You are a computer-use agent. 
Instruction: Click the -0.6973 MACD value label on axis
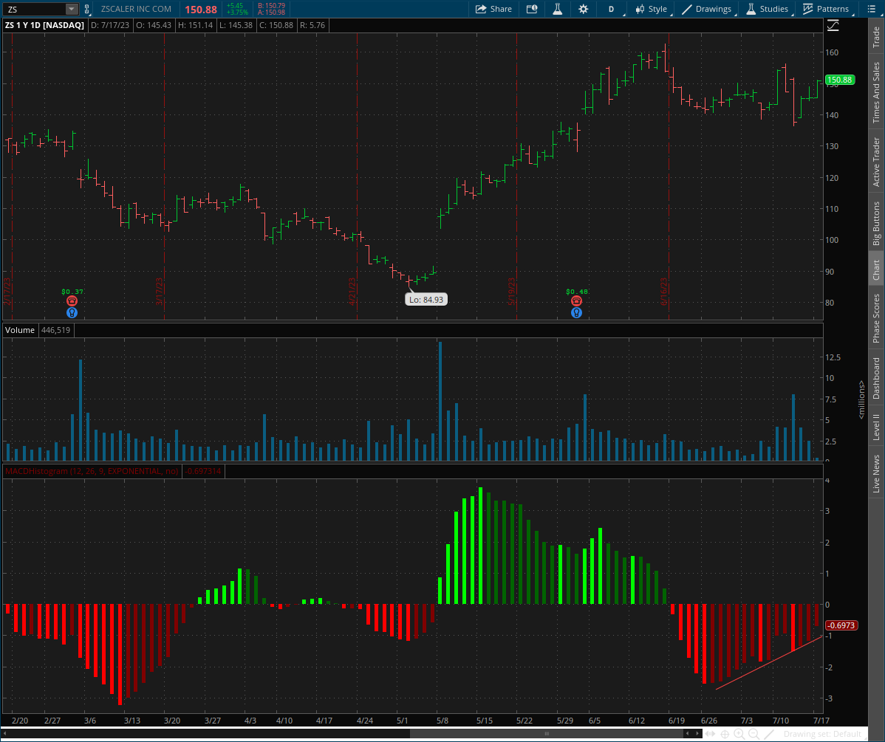(x=841, y=625)
